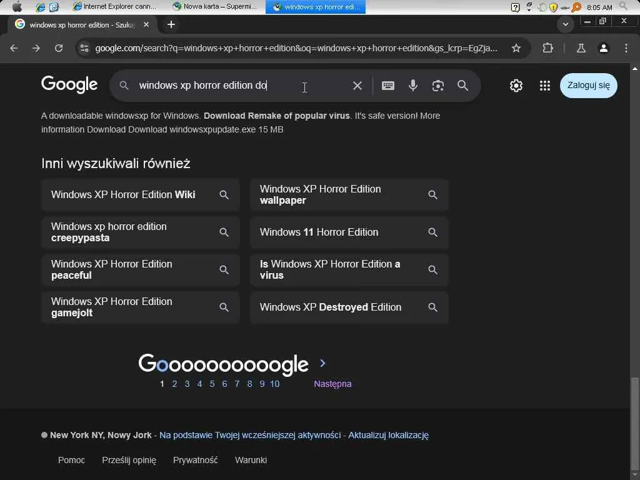The width and height of the screenshot is (640, 480).
Task: View site information icon in address bar
Action: point(84,48)
